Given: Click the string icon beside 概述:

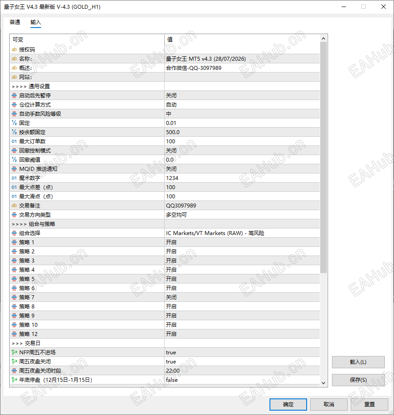Looking at the screenshot, I should [x=14, y=68].
